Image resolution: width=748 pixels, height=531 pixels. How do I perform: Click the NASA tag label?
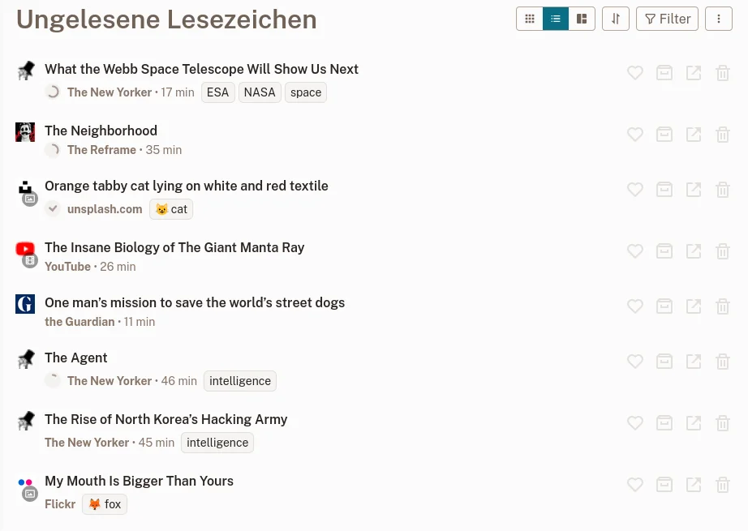click(260, 92)
